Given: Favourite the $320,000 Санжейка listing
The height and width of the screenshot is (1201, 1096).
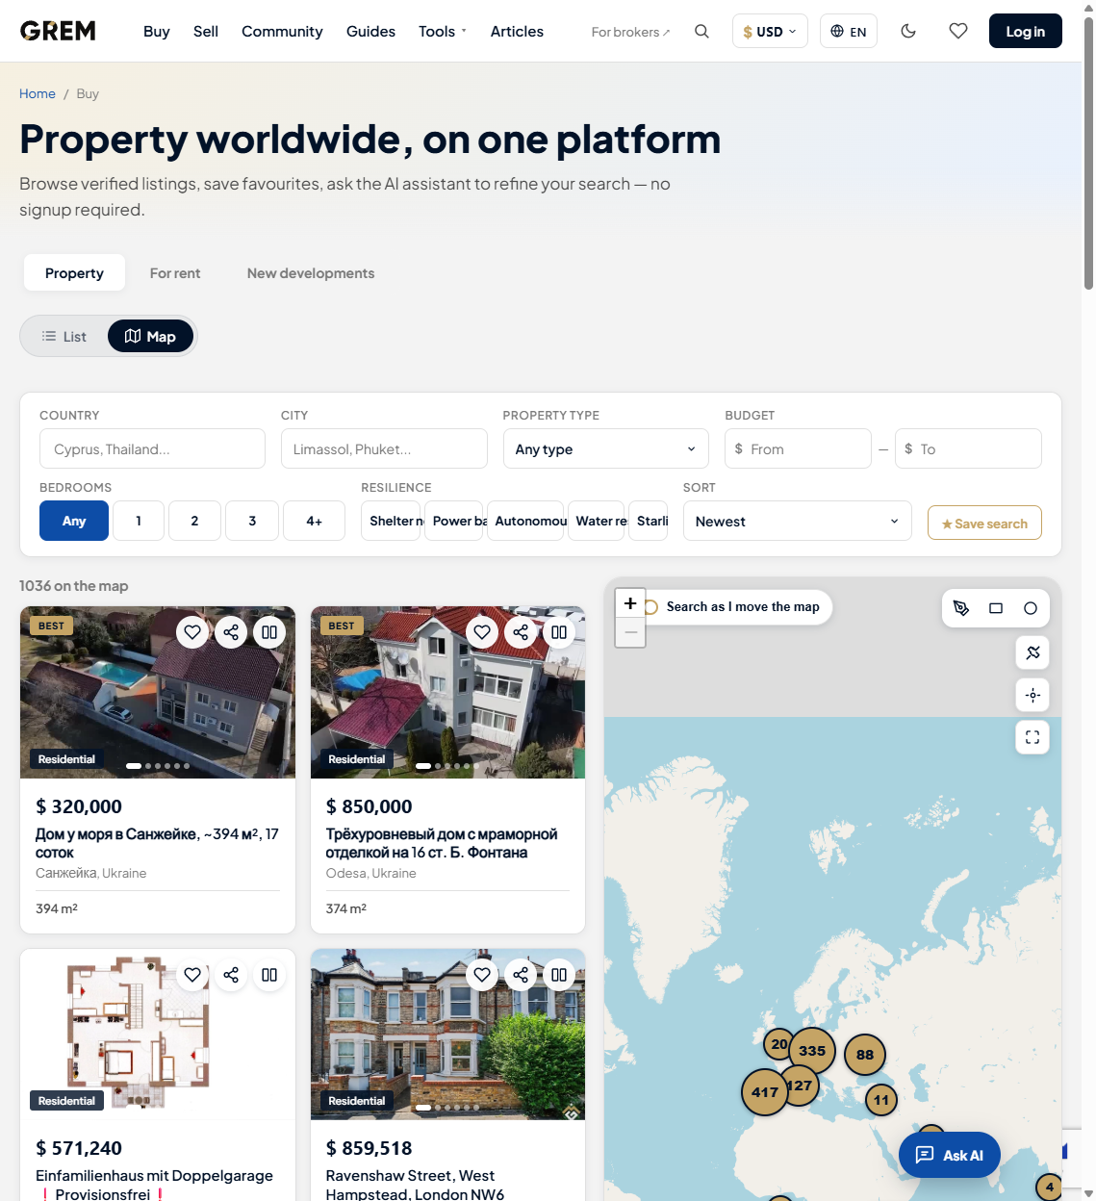Looking at the screenshot, I should 192,632.
